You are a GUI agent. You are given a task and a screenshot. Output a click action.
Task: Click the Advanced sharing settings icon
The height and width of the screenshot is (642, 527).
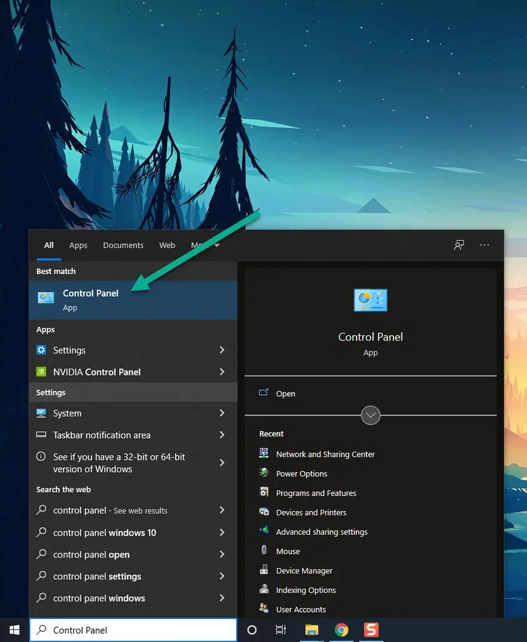coord(264,530)
